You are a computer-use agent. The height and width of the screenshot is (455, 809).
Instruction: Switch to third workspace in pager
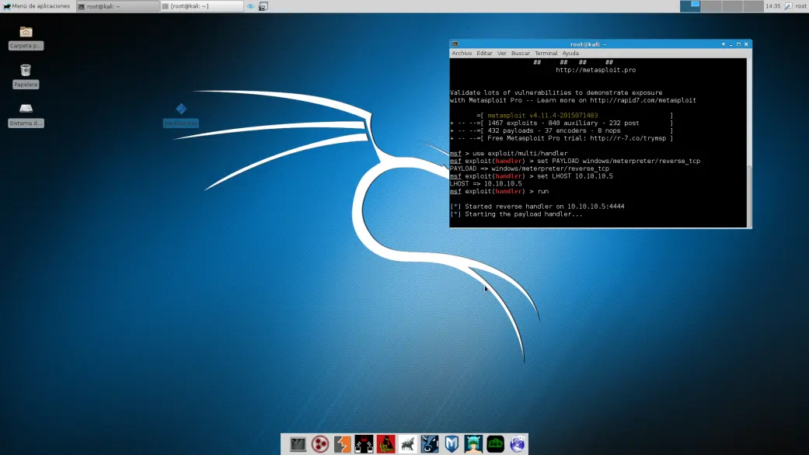[x=732, y=6]
